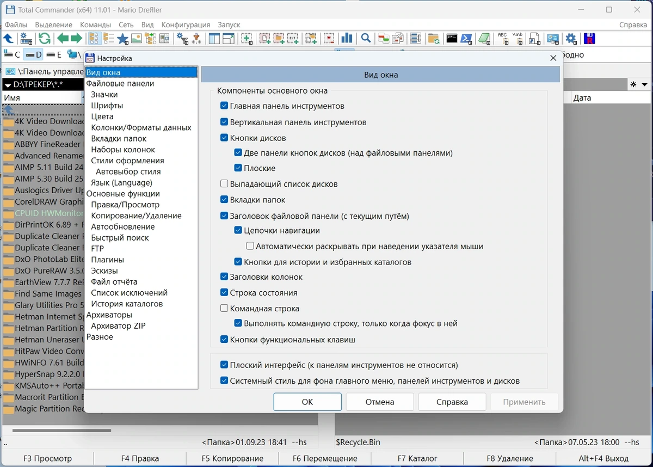The image size is (653, 467).
Task: Open the 'Конфигурация' menu
Action: pyautogui.click(x=186, y=25)
